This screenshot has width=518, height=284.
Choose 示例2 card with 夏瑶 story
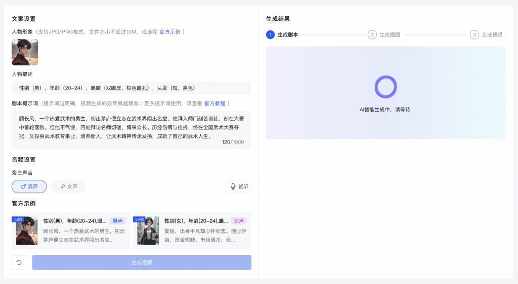point(192,230)
